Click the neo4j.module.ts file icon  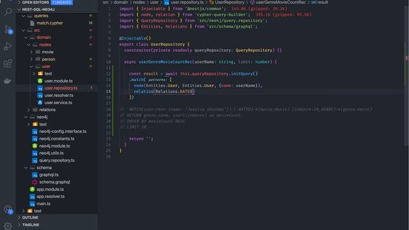(x=35, y=146)
